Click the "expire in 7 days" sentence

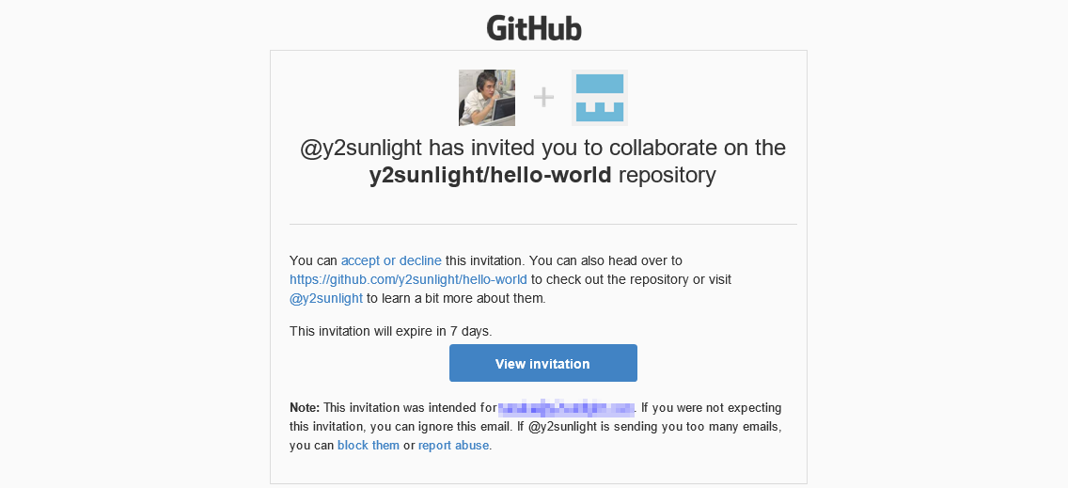click(x=391, y=331)
